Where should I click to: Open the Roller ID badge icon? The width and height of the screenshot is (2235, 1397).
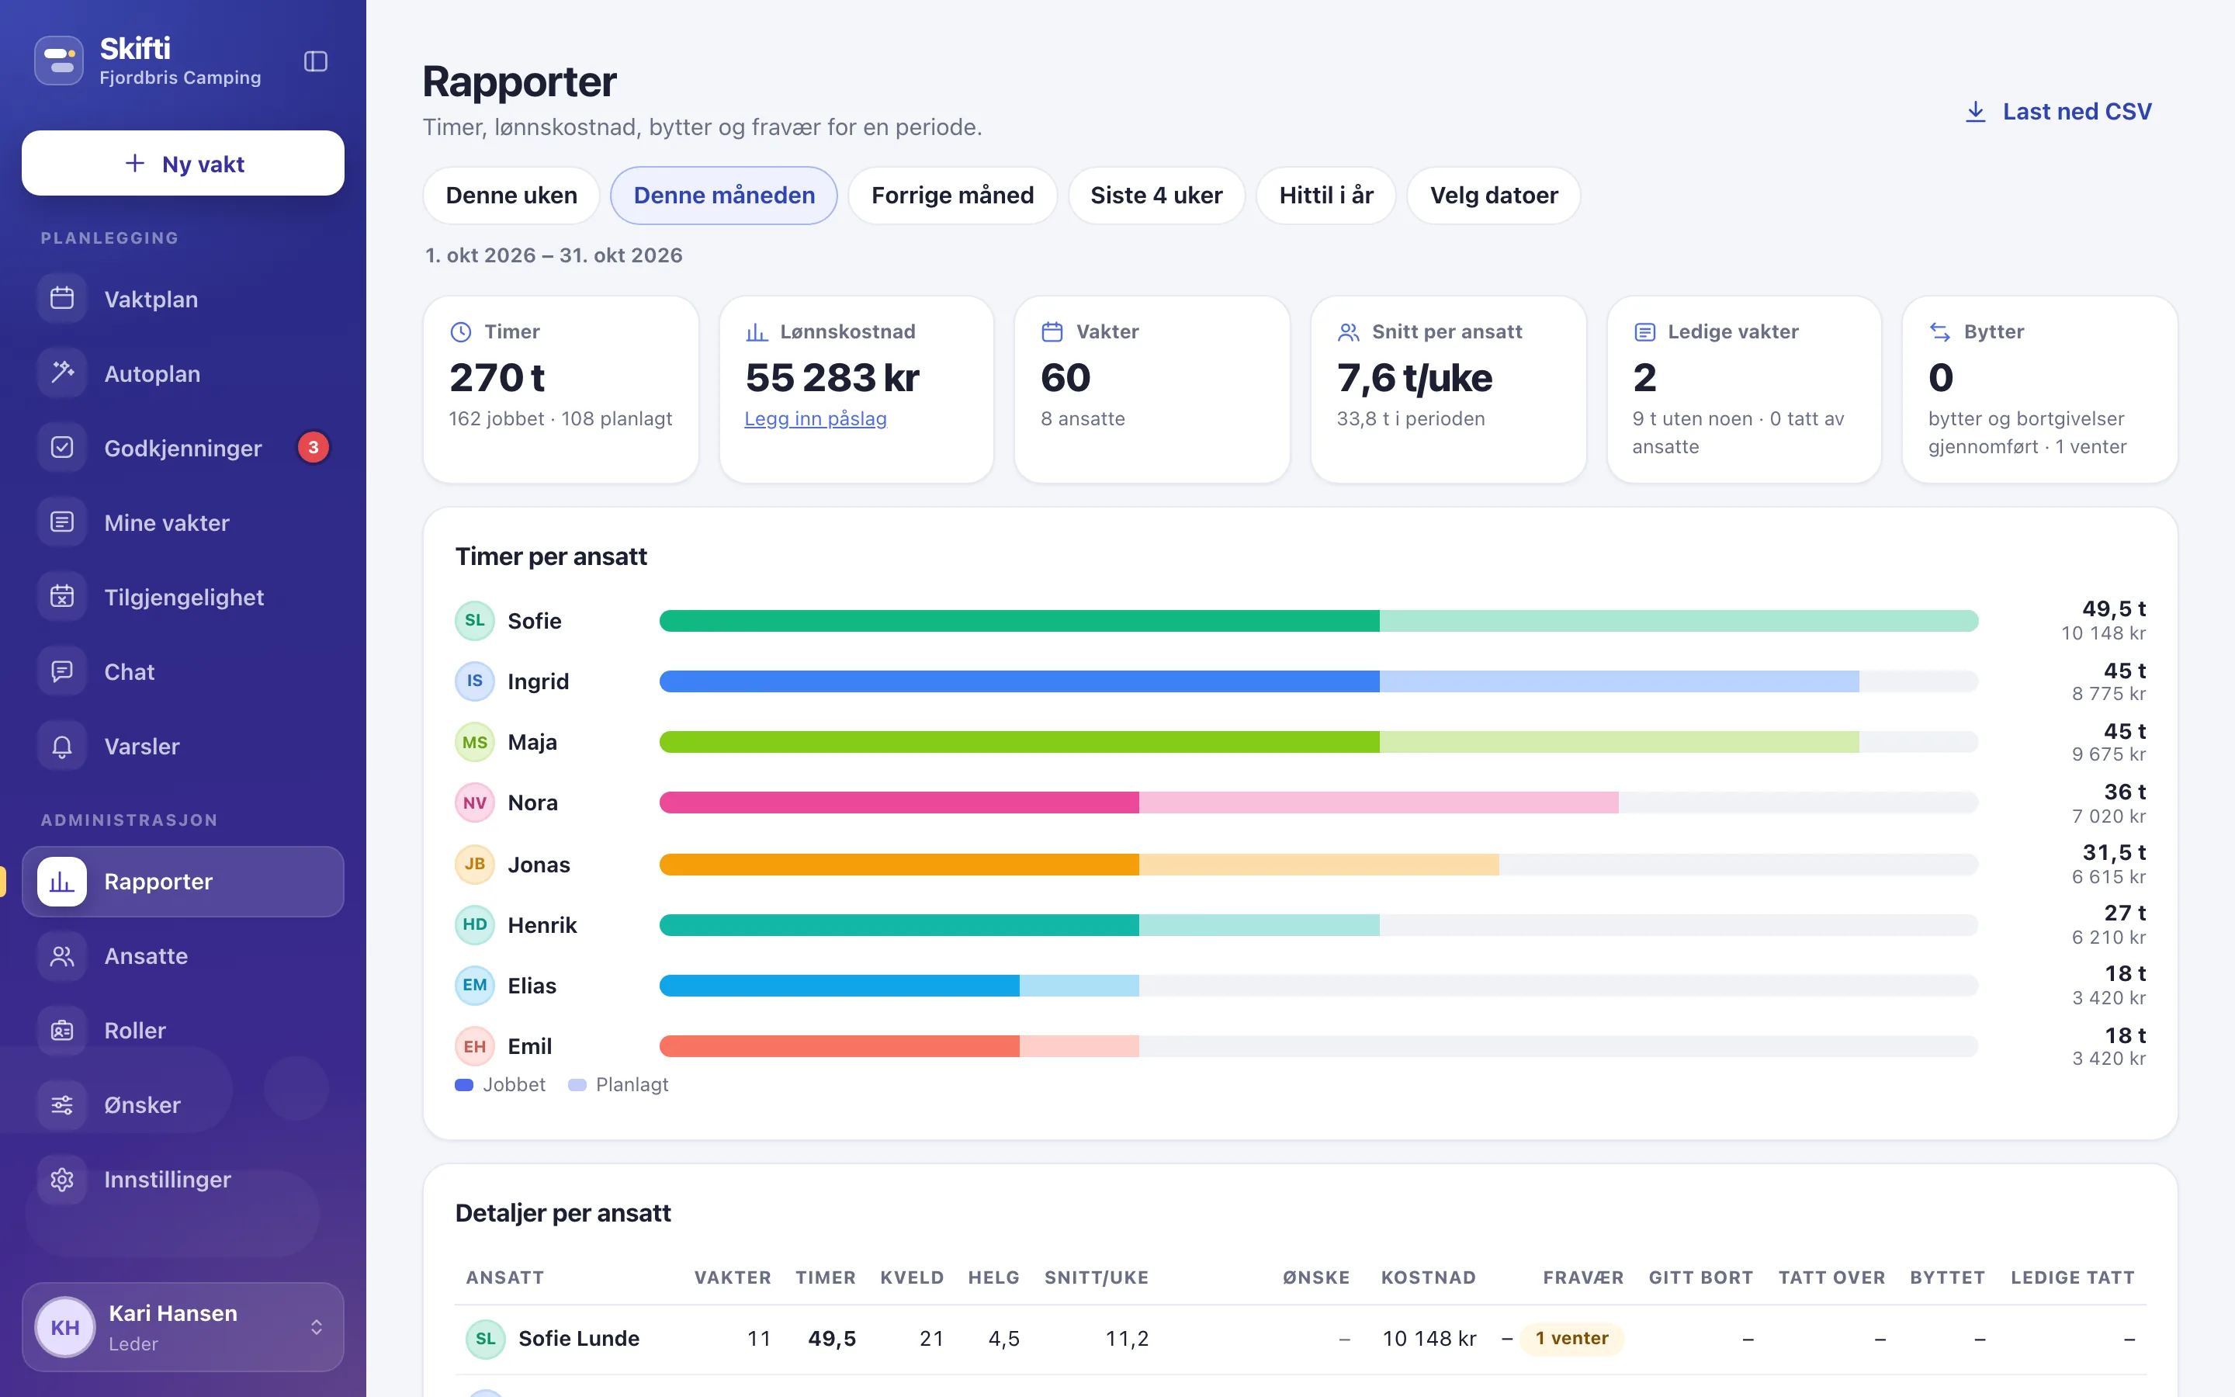point(62,1030)
